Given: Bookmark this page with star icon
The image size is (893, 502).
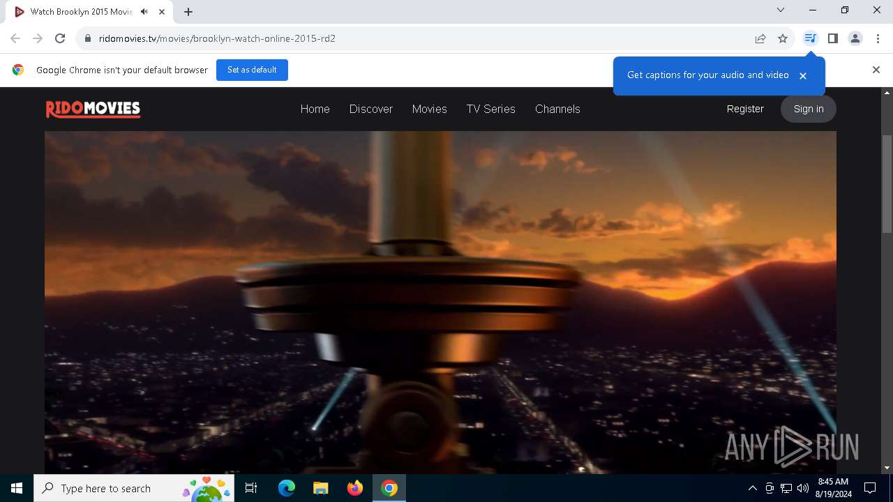Looking at the screenshot, I should (783, 38).
